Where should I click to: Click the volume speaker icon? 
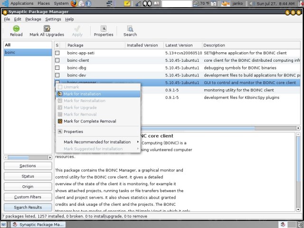click(251, 3)
